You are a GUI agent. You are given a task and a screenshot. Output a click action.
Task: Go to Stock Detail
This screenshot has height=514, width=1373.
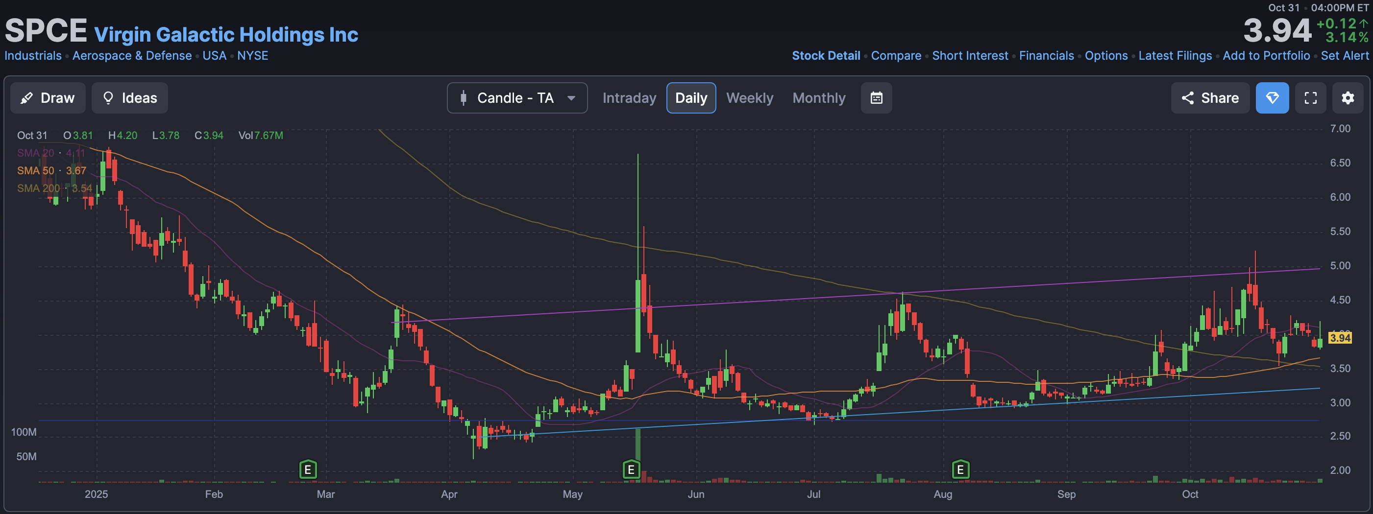tap(826, 56)
